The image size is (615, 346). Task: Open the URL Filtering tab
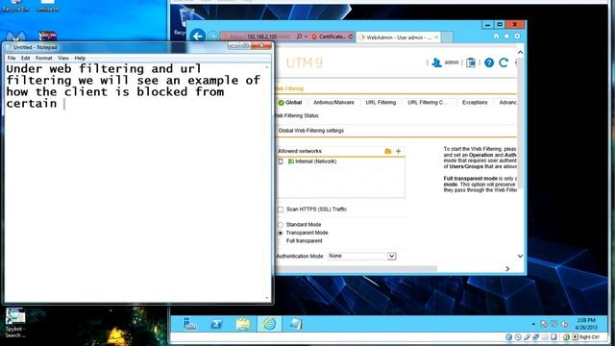(x=381, y=103)
